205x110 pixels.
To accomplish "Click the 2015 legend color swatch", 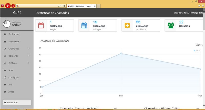I will pyautogui.click(x=194, y=51).
